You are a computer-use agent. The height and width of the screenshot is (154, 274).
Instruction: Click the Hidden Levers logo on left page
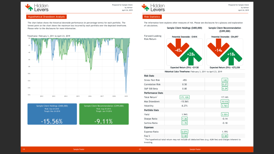pos(37,7)
